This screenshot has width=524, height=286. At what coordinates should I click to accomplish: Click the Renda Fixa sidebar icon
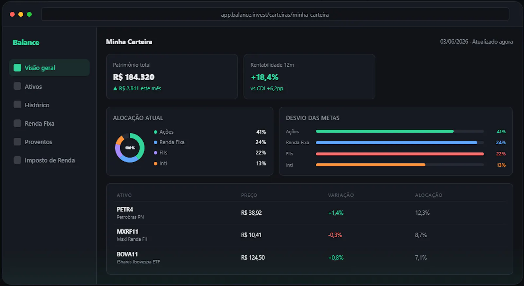point(17,123)
